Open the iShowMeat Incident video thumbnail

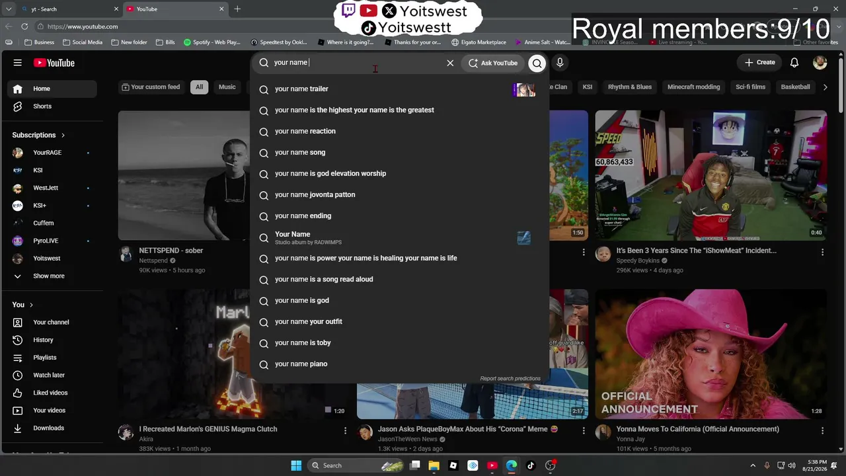(x=711, y=175)
